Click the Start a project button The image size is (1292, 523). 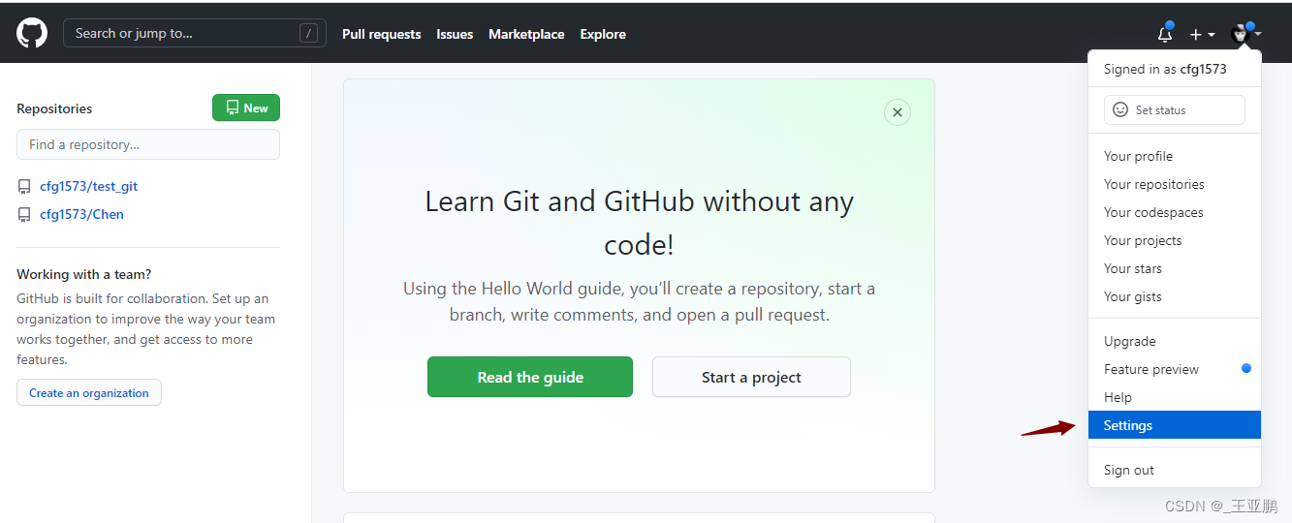click(x=751, y=377)
